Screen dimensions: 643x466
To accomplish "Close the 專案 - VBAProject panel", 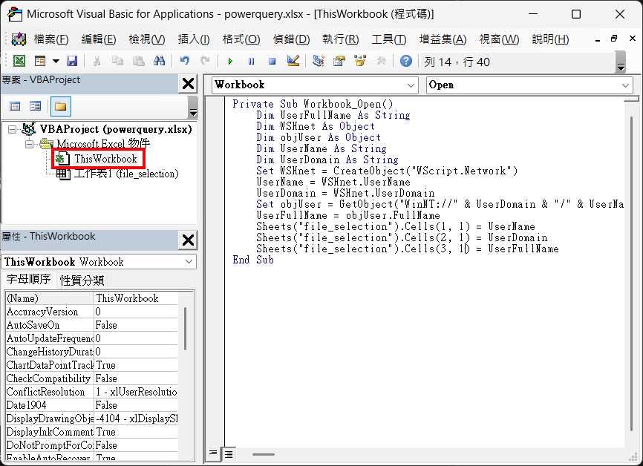I will tap(189, 83).
